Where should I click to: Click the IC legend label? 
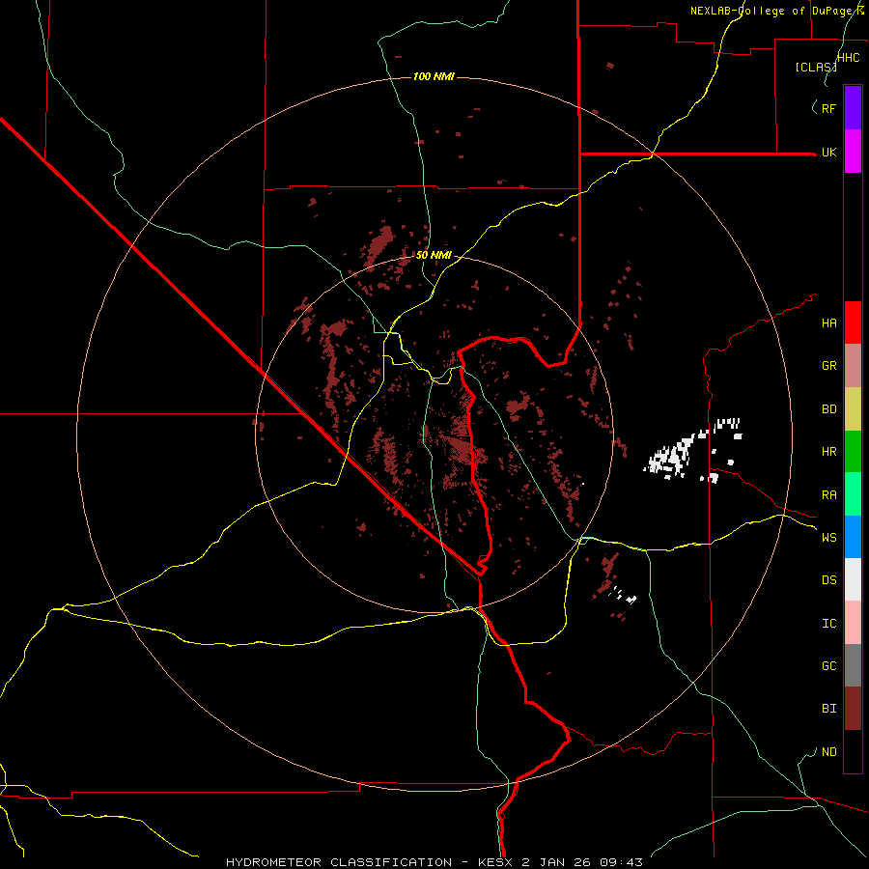coord(828,624)
